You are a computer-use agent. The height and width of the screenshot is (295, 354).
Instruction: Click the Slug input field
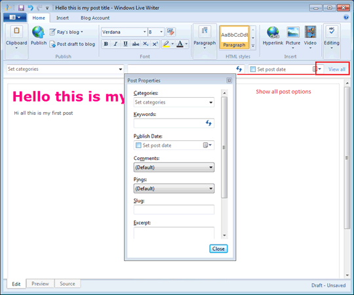point(174,210)
